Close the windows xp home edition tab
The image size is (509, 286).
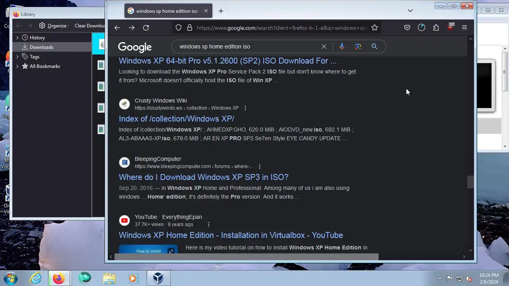[206, 11]
